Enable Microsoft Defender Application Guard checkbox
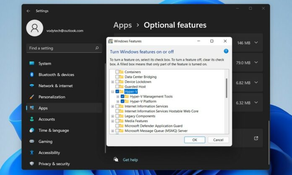 [117, 126]
